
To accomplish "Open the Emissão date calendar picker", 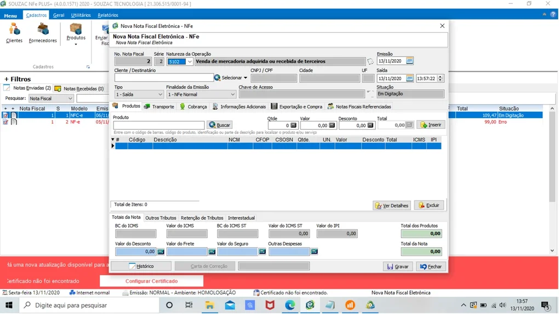I will click(409, 61).
